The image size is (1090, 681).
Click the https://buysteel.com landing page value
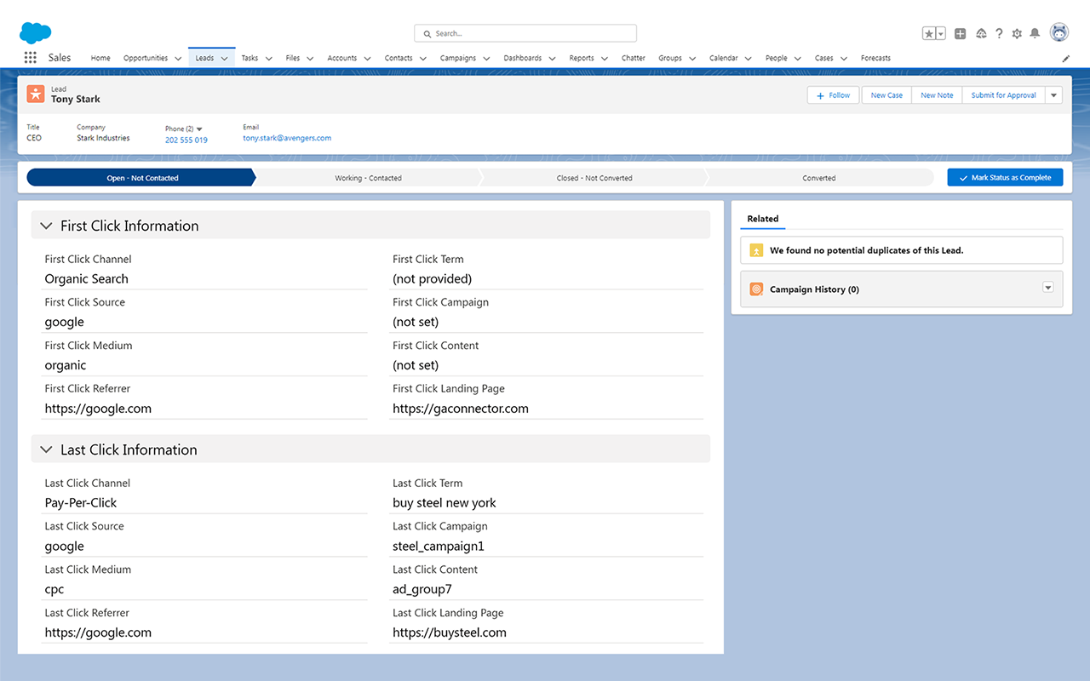450,632
